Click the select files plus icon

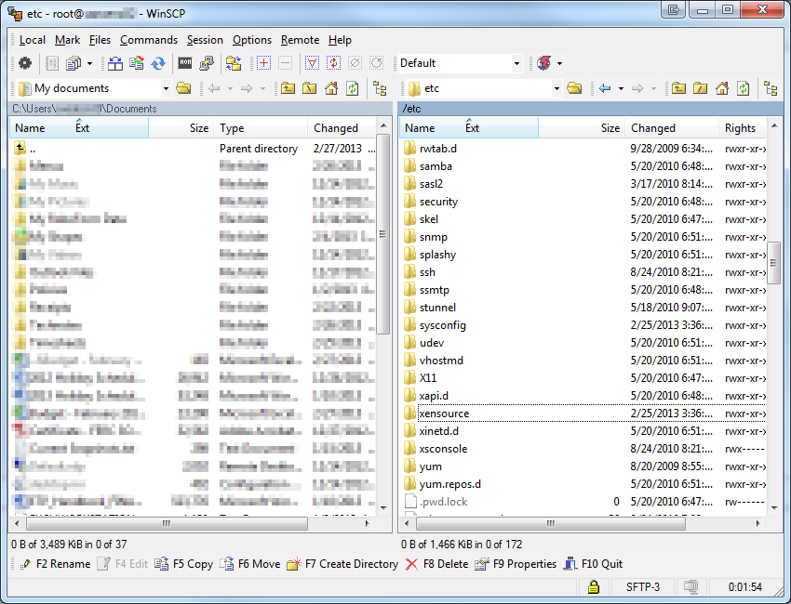pos(263,63)
